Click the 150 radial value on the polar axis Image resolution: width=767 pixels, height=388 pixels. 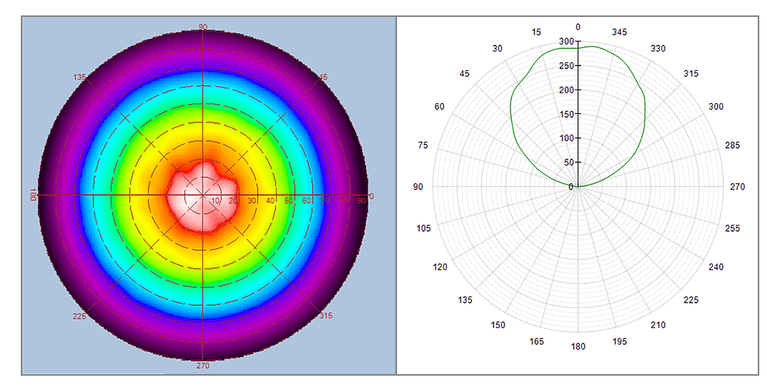567,115
